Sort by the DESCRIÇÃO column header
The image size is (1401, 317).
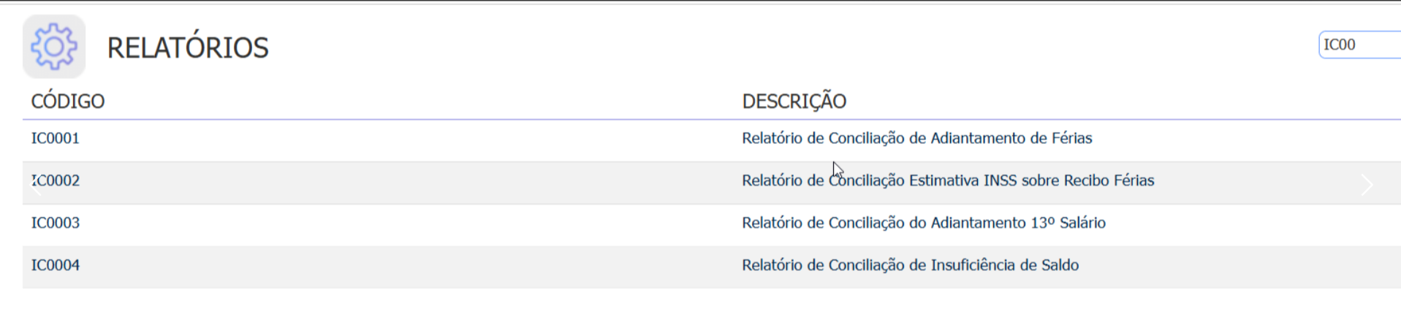(x=794, y=101)
